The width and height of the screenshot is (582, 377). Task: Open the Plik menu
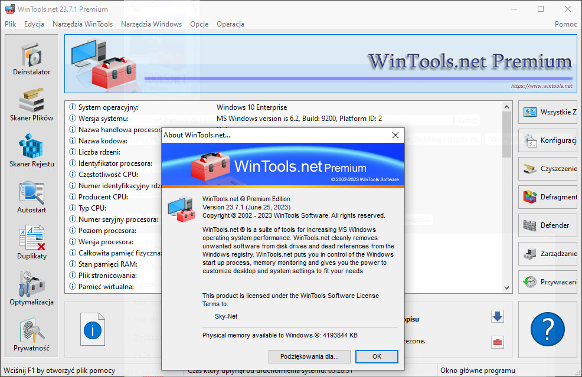(x=11, y=24)
